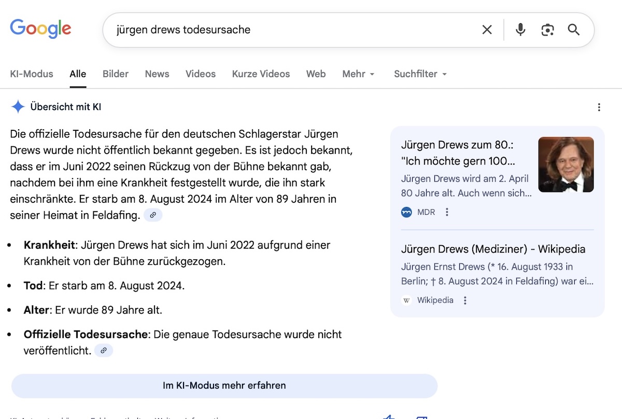Clear the search query with the X icon

[487, 30]
